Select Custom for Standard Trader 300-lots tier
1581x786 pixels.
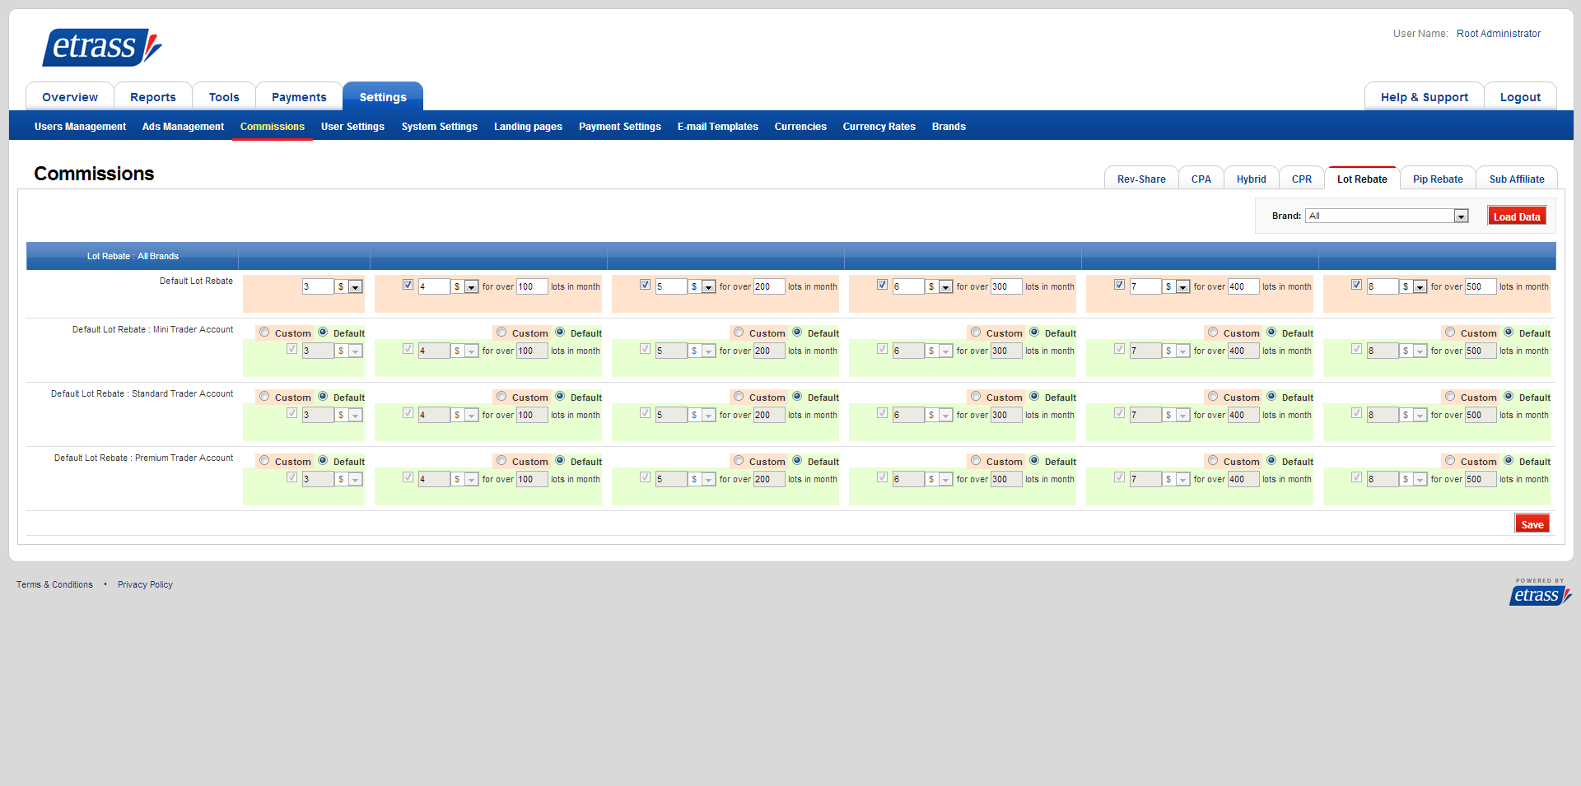(976, 397)
